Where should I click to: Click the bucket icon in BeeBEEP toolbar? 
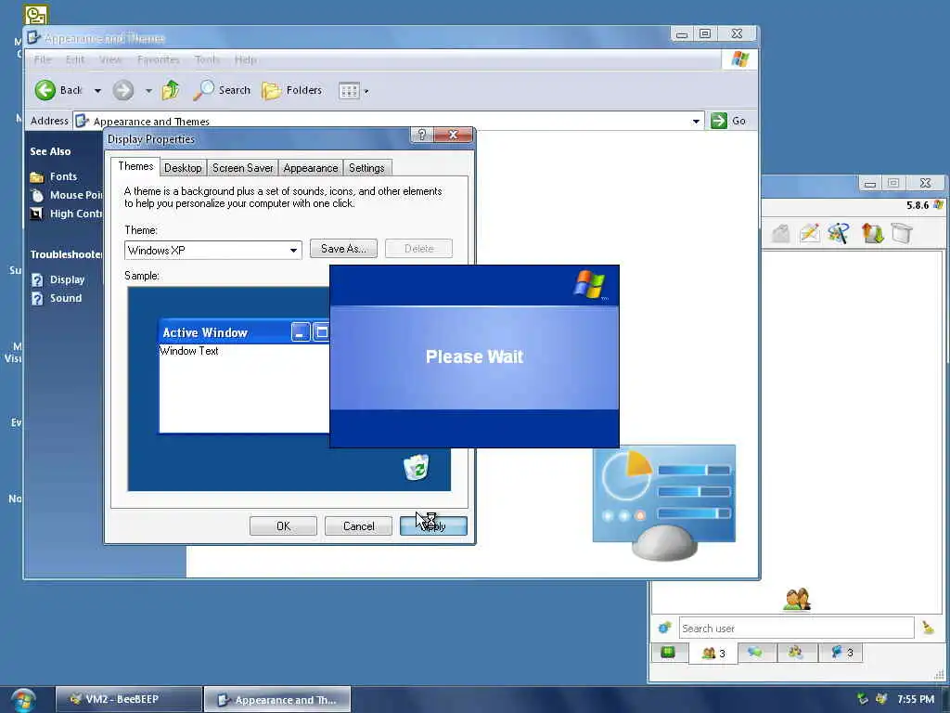(902, 233)
